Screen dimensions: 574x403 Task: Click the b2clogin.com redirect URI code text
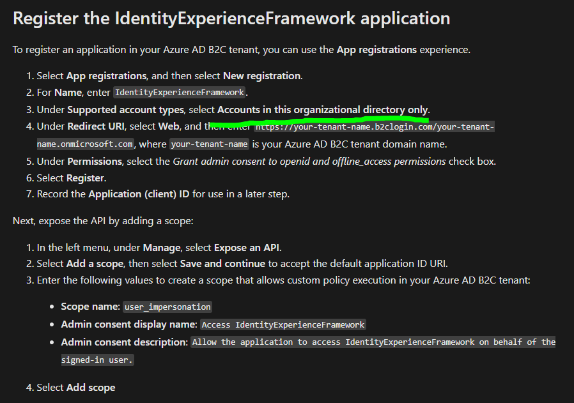click(x=375, y=127)
